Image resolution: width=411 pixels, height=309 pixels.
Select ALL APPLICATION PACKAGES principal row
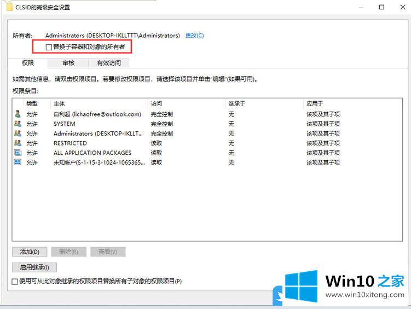pyautogui.click(x=92, y=153)
